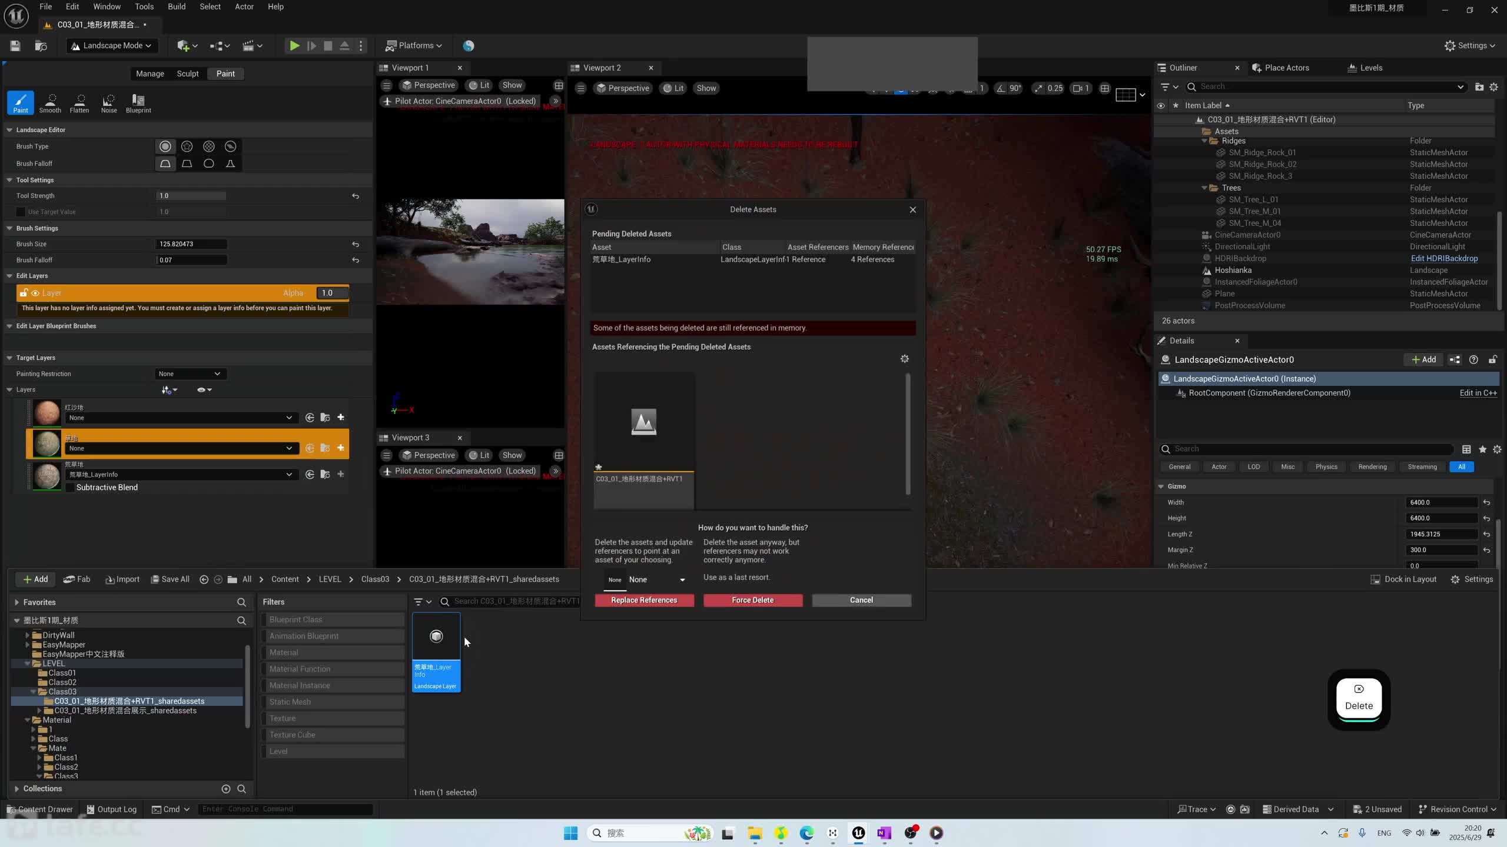
Task: Select the Noise tool
Action: 109,102
